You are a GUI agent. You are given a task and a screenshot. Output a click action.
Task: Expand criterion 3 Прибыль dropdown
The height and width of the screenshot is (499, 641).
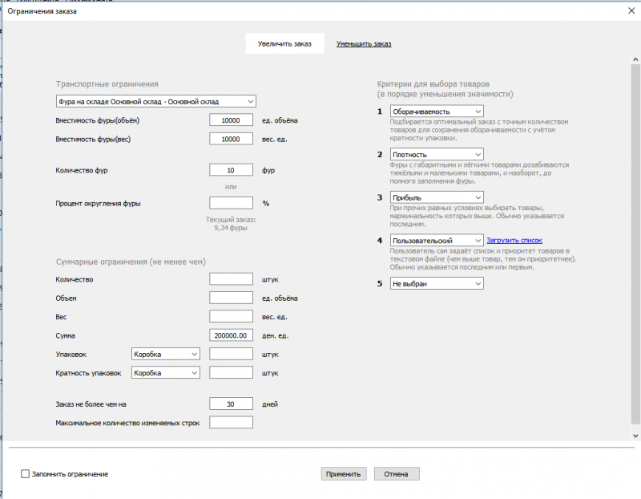437,197
